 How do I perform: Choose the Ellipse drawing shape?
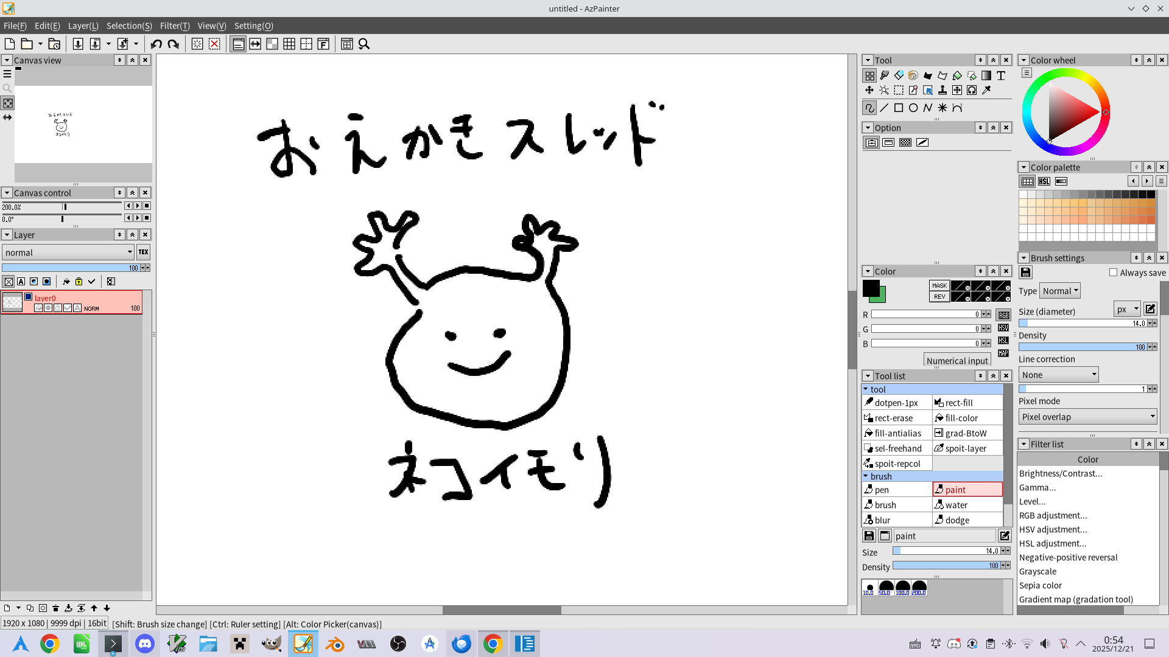point(913,108)
